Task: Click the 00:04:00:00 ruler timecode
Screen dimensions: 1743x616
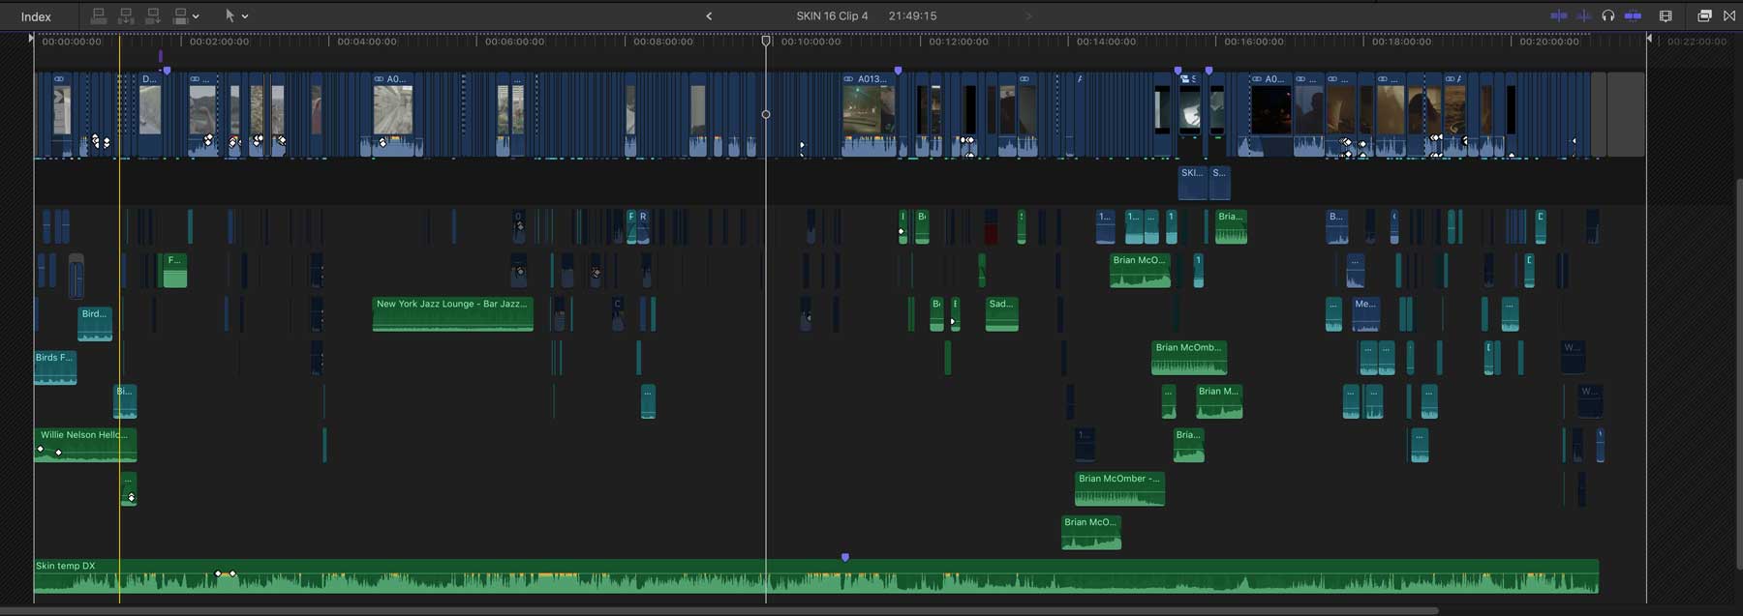Action: click(x=367, y=42)
